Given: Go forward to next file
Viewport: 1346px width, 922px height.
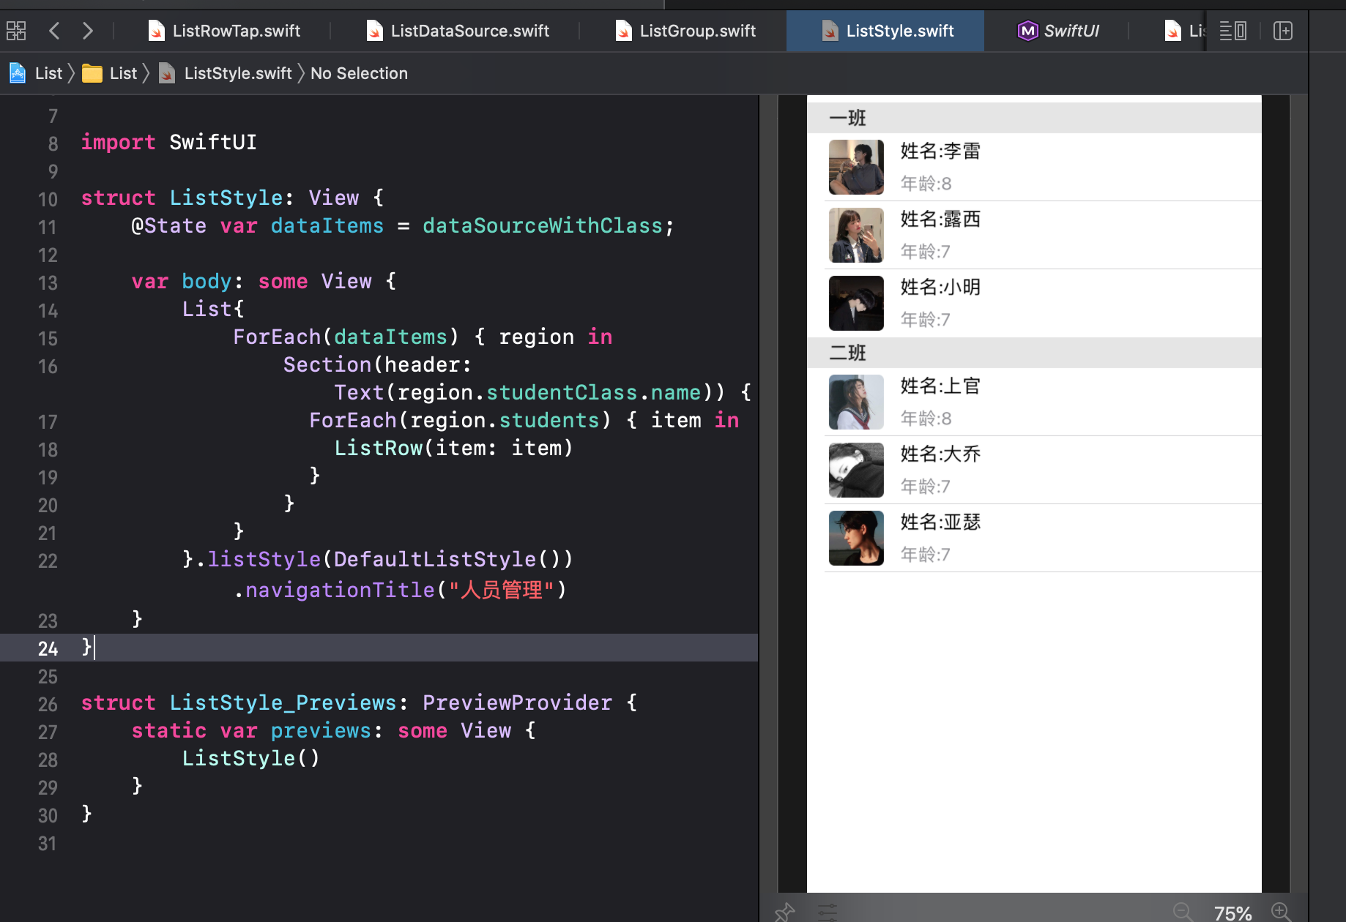Looking at the screenshot, I should coord(87,31).
